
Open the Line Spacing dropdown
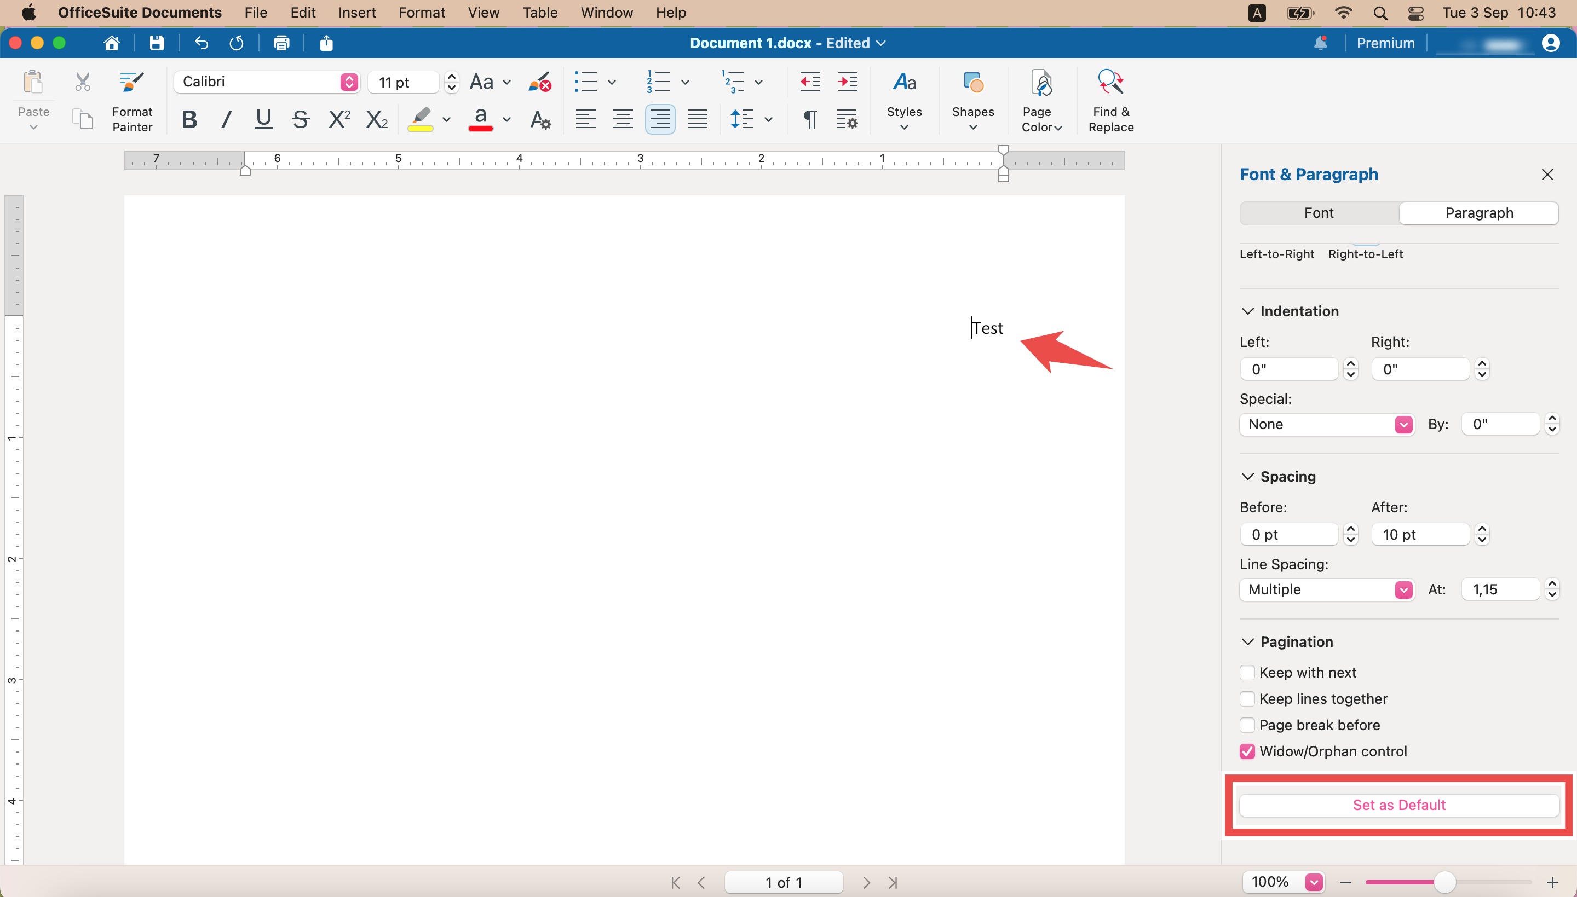[1403, 589]
